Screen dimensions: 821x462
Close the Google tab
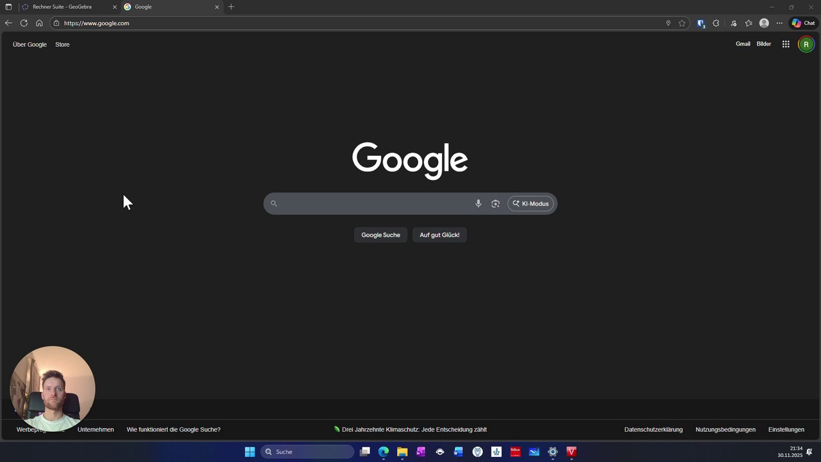point(217,7)
